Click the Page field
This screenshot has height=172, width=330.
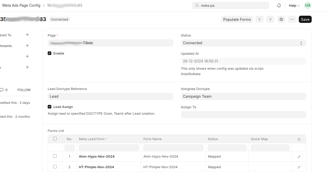[110, 43]
